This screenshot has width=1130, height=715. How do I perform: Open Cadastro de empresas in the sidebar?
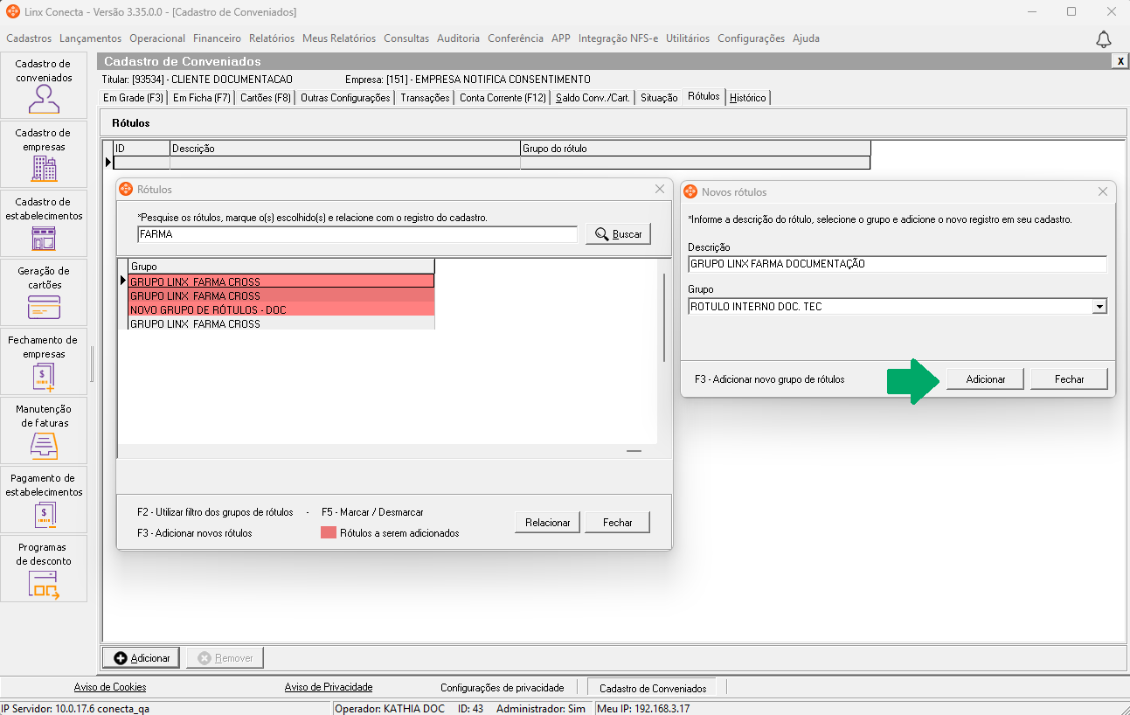point(44,155)
